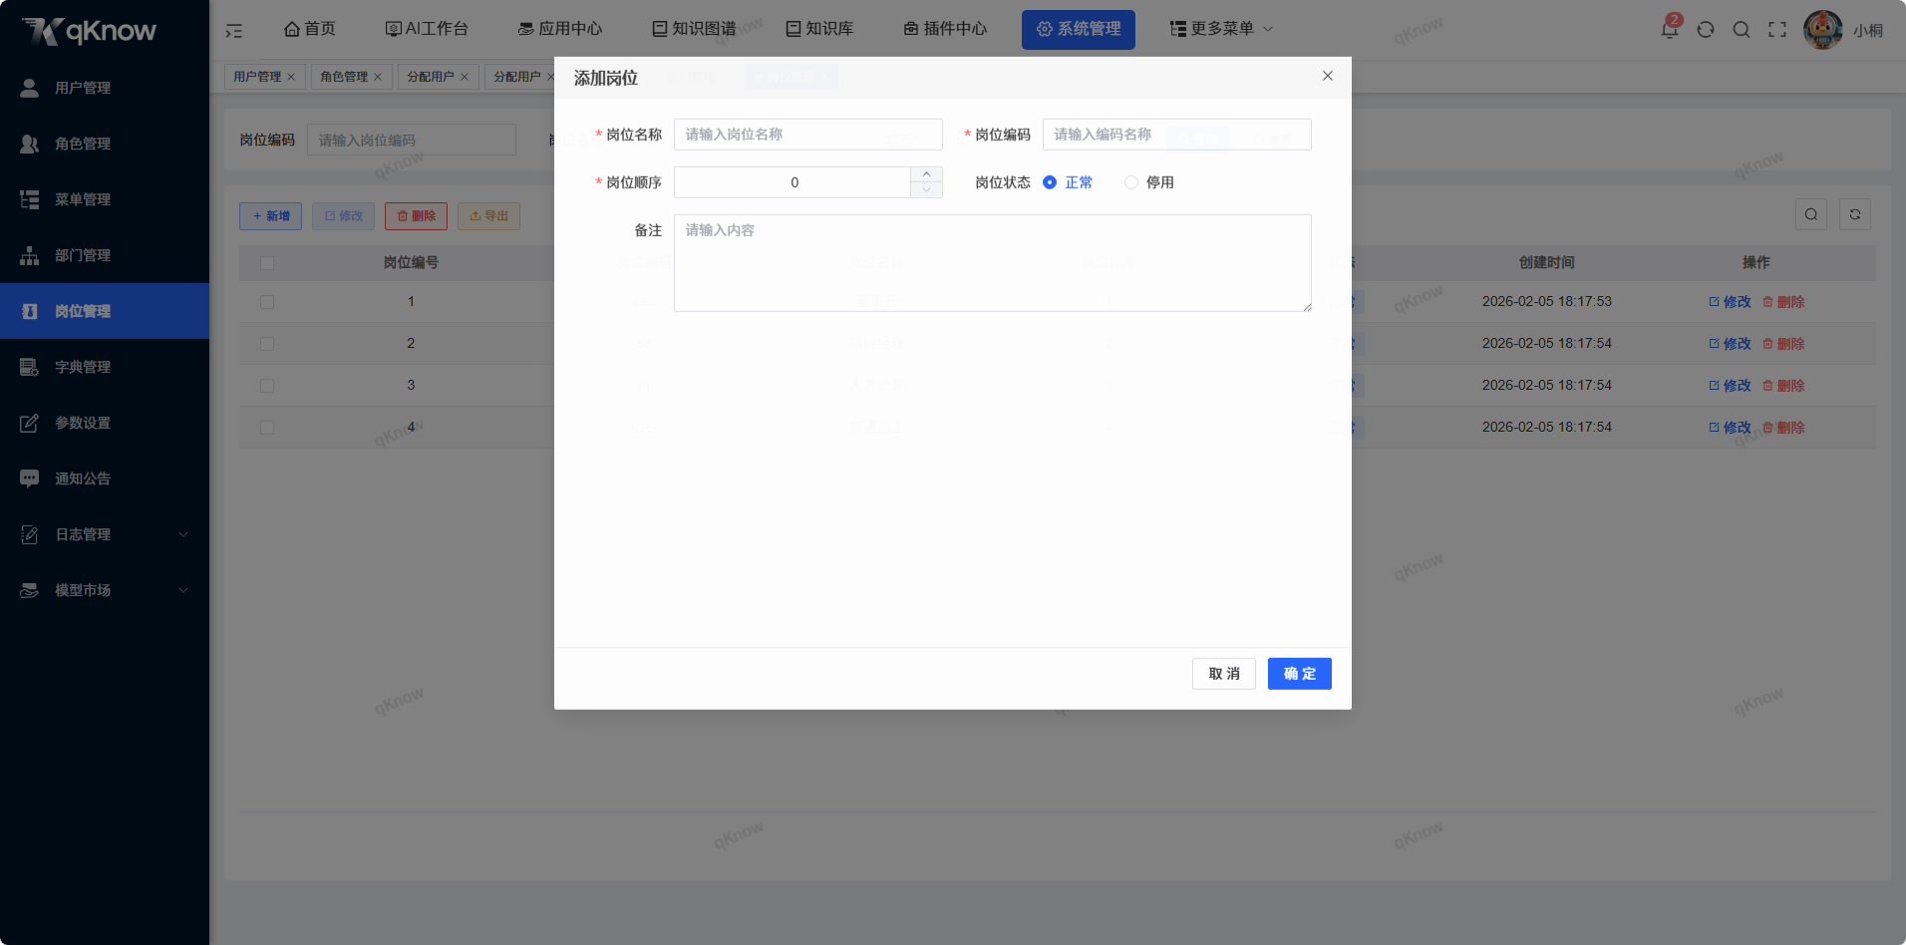Viewport: 1906px width, 945px height.
Task: Open the search icon in the top bar
Action: click(1742, 30)
